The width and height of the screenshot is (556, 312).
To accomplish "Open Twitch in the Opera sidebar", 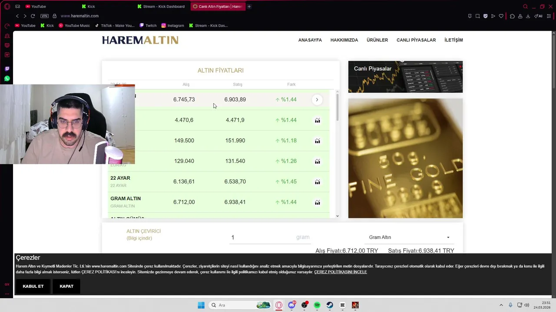I will pyautogui.click(x=7, y=68).
